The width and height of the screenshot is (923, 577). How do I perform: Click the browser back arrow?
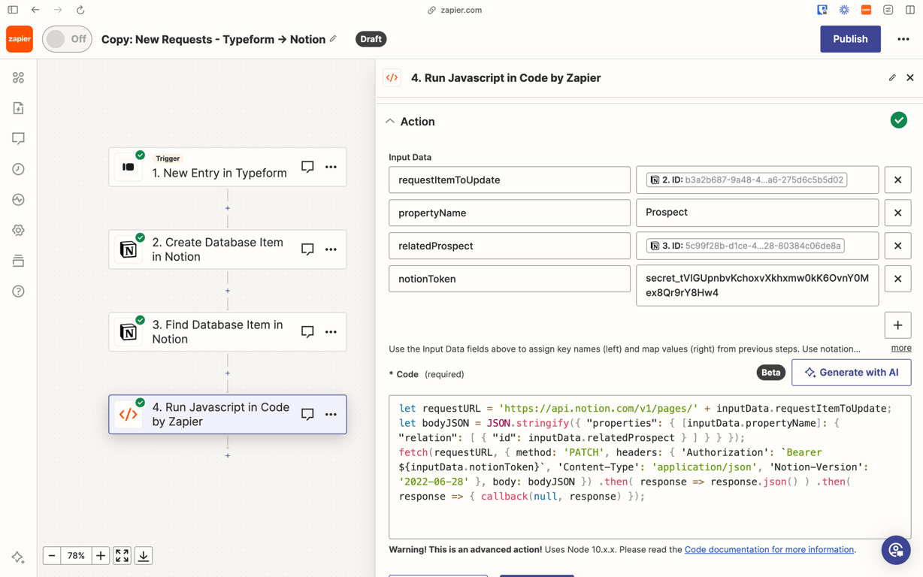tap(35, 11)
